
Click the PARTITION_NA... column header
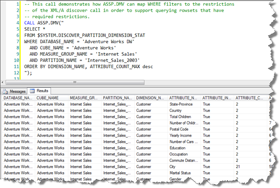pyautogui.click(x=117, y=98)
